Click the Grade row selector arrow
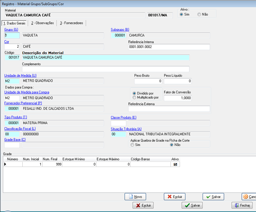Image resolution: width=256 pixels, height=212 pixels. (5, 164)
